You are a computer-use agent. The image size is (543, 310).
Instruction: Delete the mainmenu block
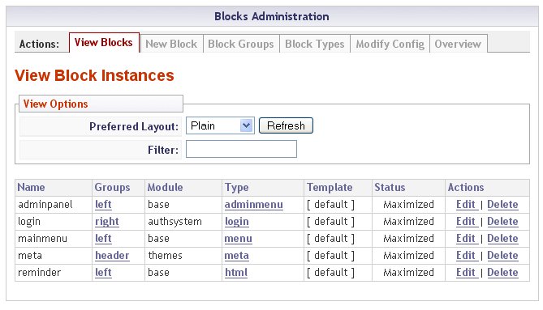pyautogui.click(x=502, y=239)
